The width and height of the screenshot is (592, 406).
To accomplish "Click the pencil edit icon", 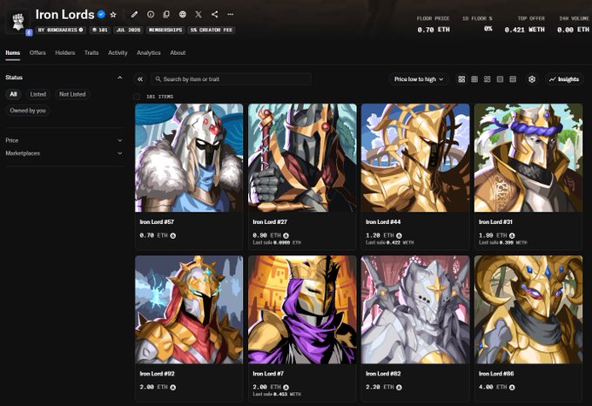I will pos(134,14).
